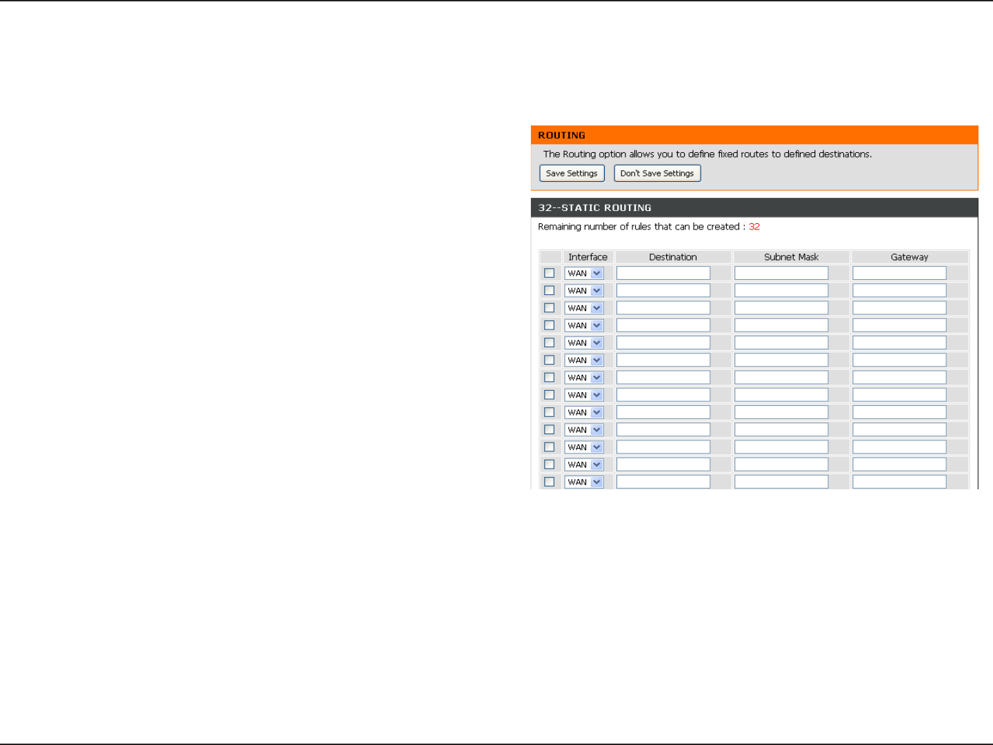Viewport: 993px width, 745px height.
Task: Click the Interface column header
Action: tap(588, 257)
